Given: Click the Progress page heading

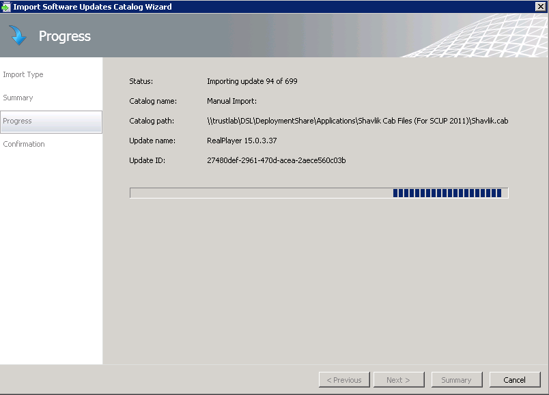Looking at the screenshot, I should click(x=65, y=36).
